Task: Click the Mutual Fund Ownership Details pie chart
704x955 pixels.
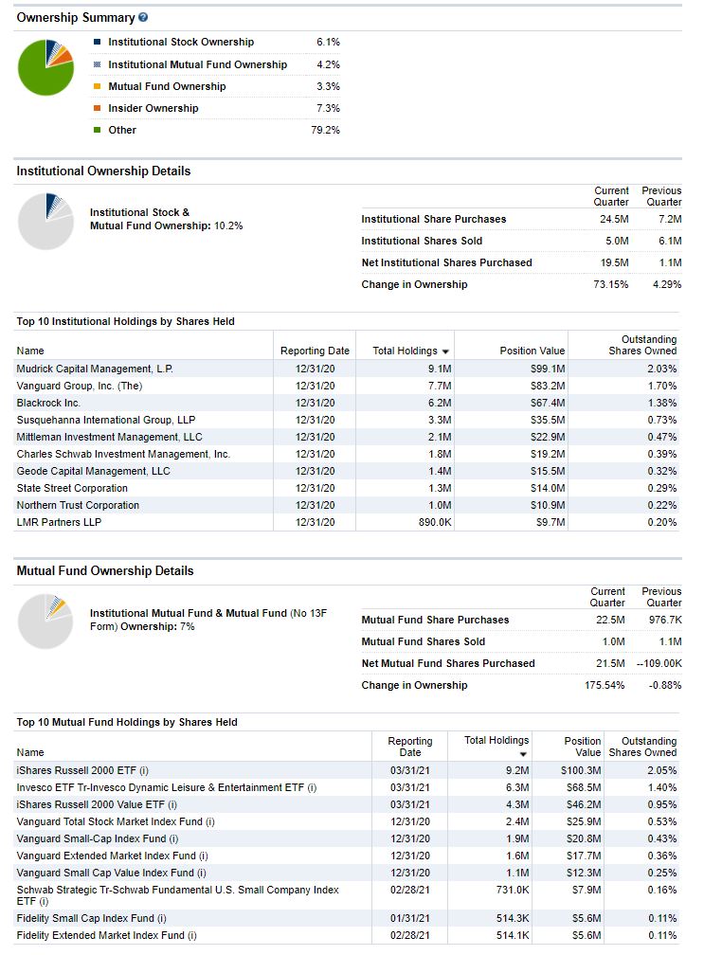Action: (x=45, y=622)
